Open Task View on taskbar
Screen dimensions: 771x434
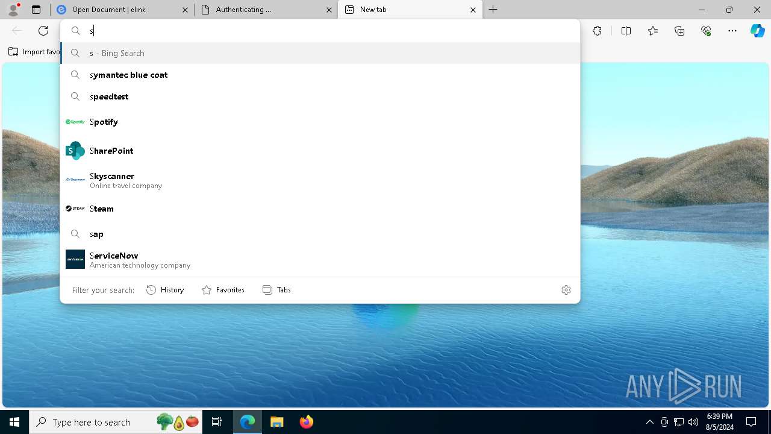click(217, 422)
